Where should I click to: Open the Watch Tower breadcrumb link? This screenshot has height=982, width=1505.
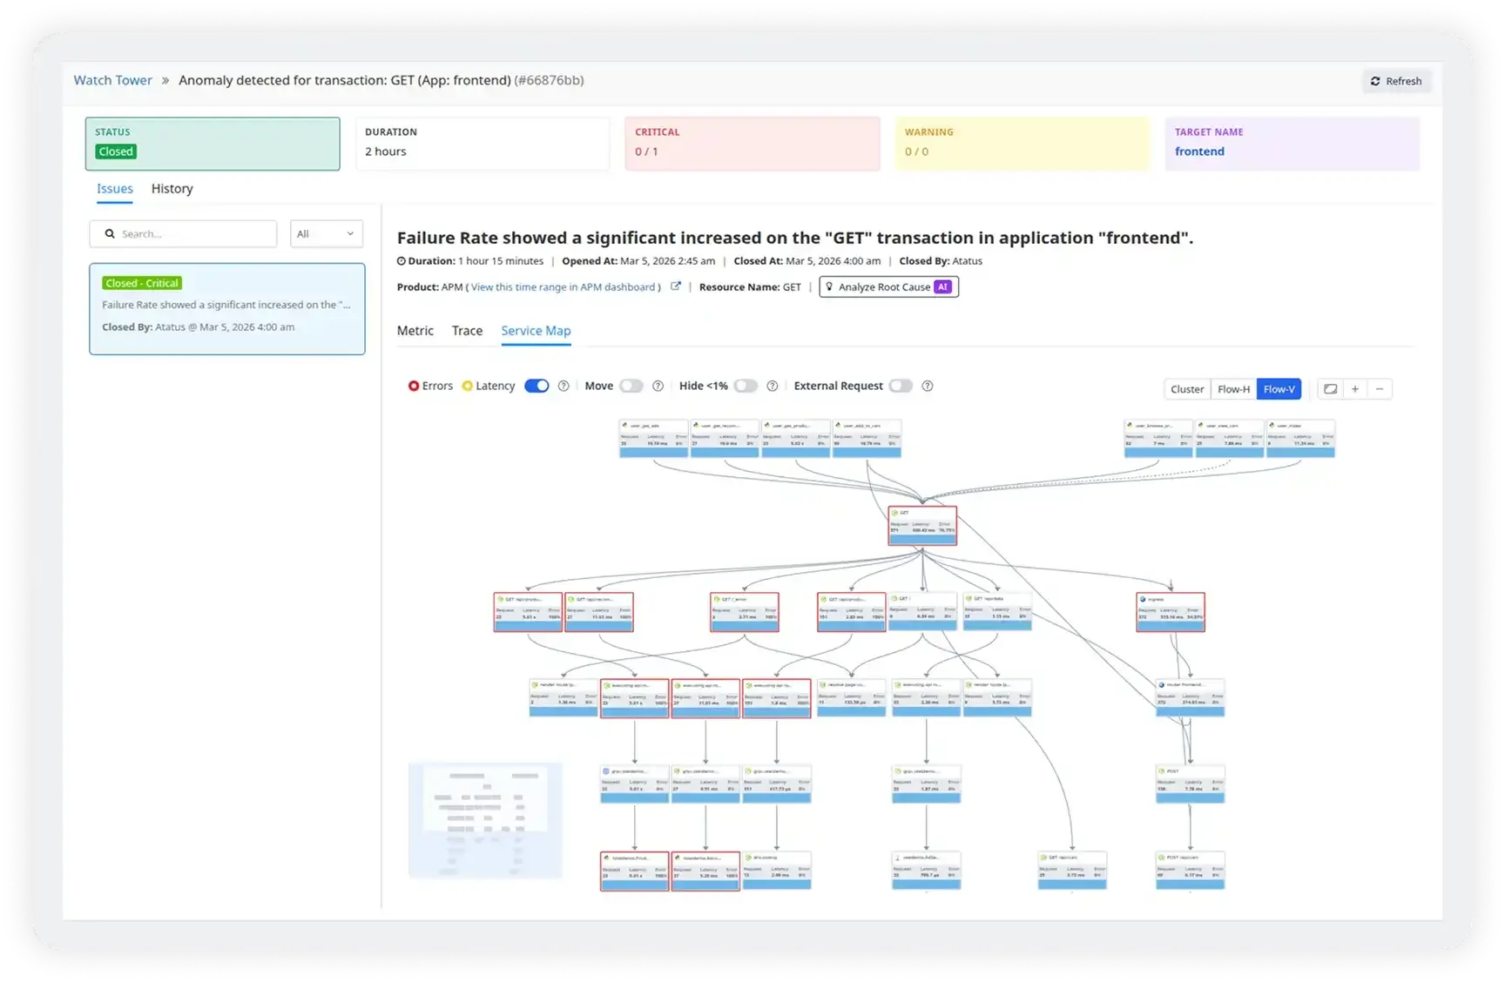[x=112, y=80]
